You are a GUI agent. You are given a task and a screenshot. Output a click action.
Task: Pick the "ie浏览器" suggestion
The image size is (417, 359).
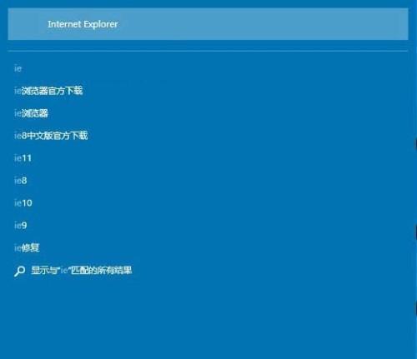tap(31, 113)
